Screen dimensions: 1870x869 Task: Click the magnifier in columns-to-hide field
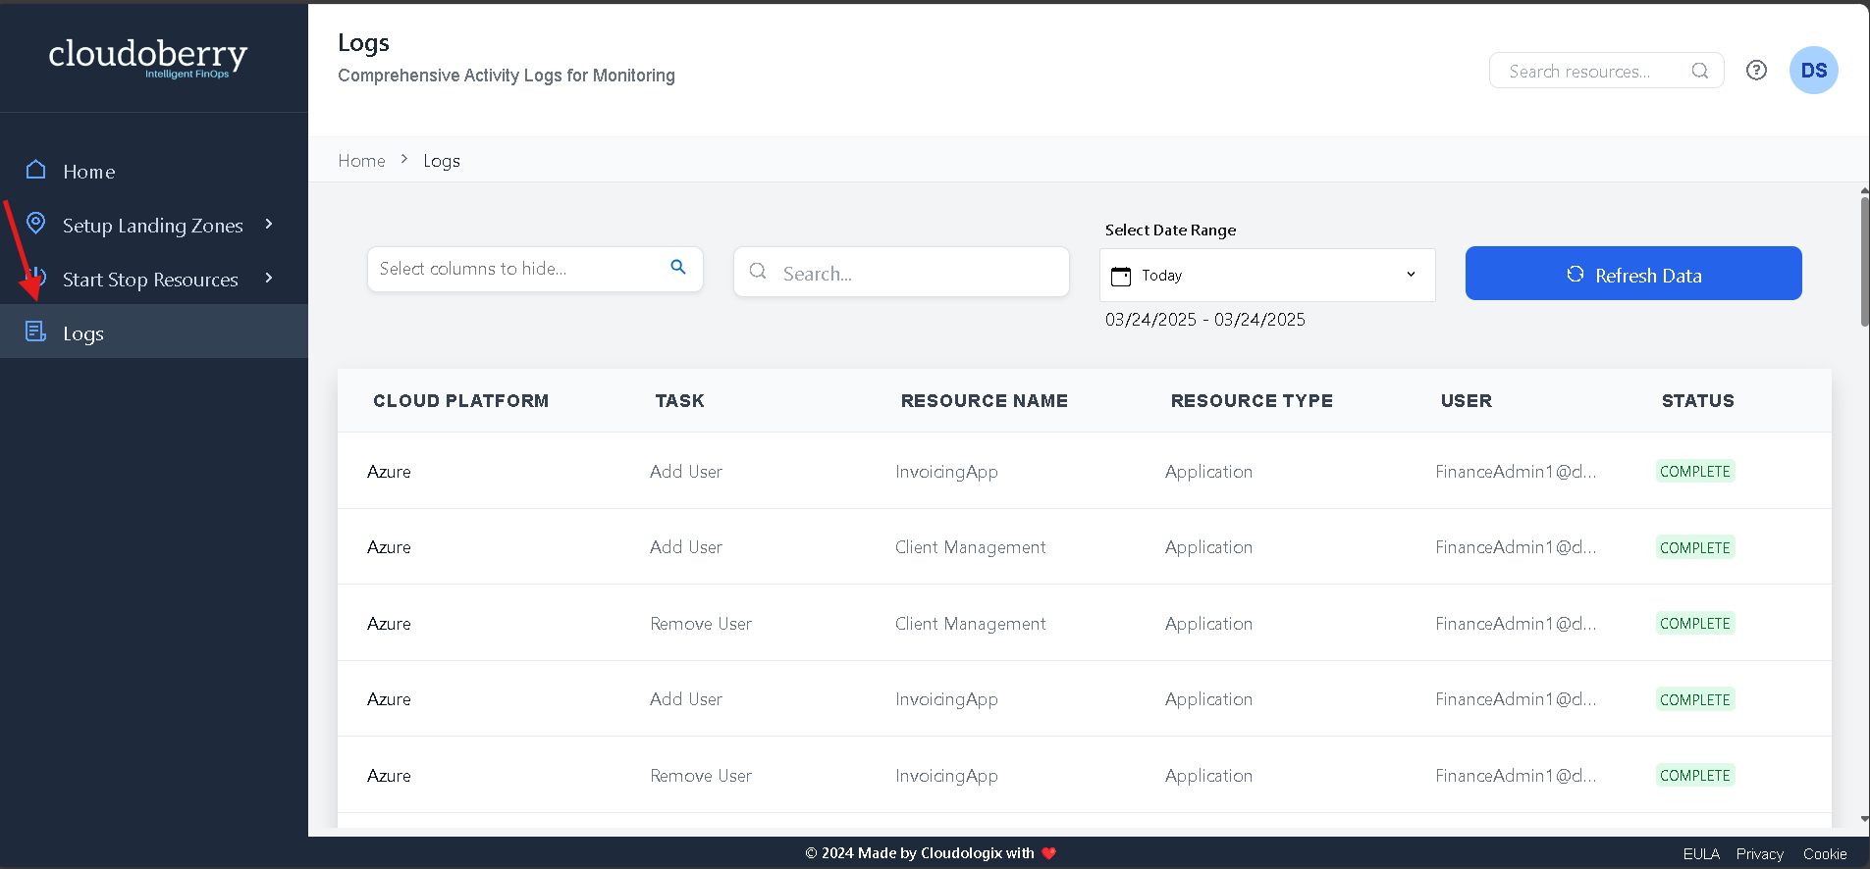tap(678, 267)
